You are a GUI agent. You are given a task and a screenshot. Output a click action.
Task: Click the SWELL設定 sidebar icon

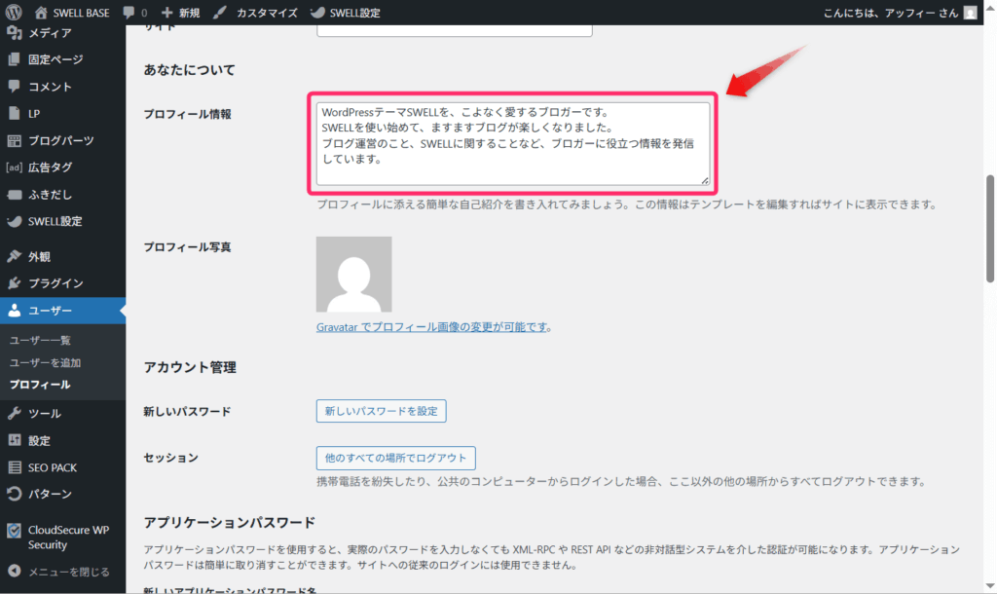click(14, 221)
